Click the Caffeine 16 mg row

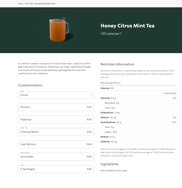click(x=138, y=142)
